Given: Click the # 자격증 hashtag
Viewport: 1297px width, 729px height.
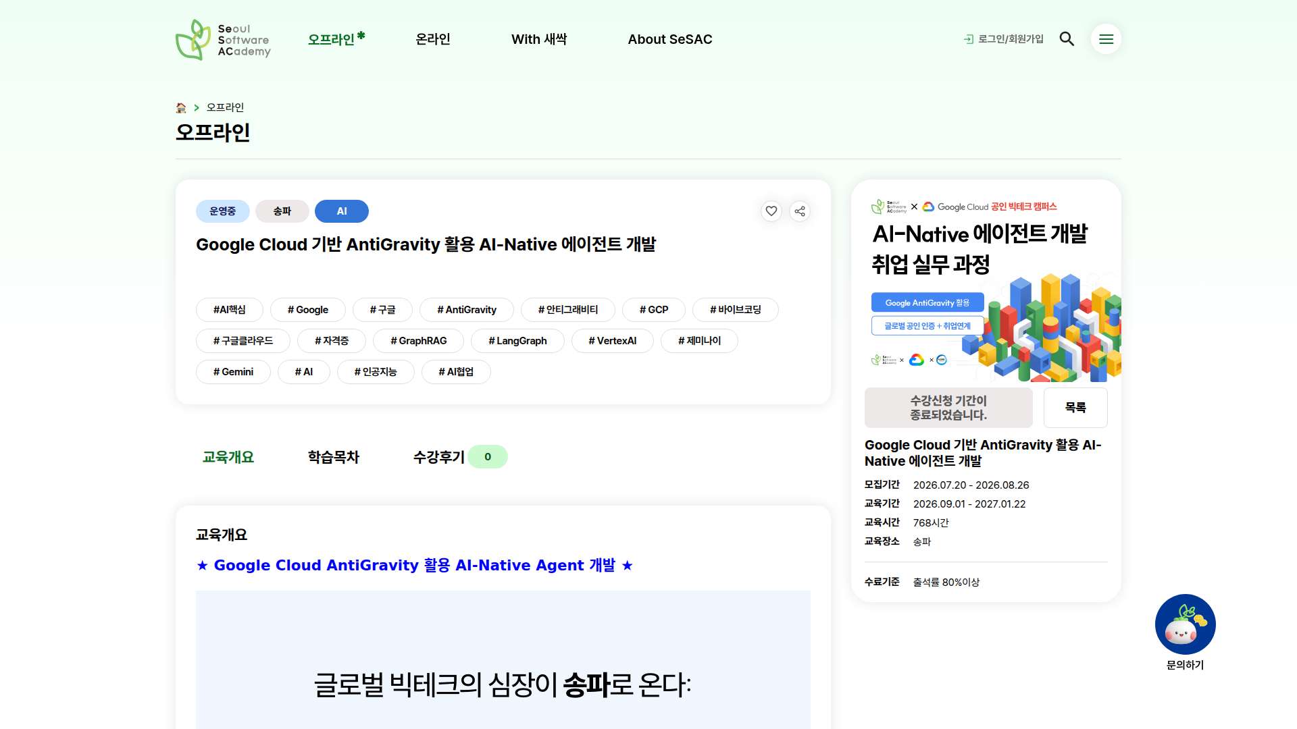Looking at the screenshot, I should point(332,341).
